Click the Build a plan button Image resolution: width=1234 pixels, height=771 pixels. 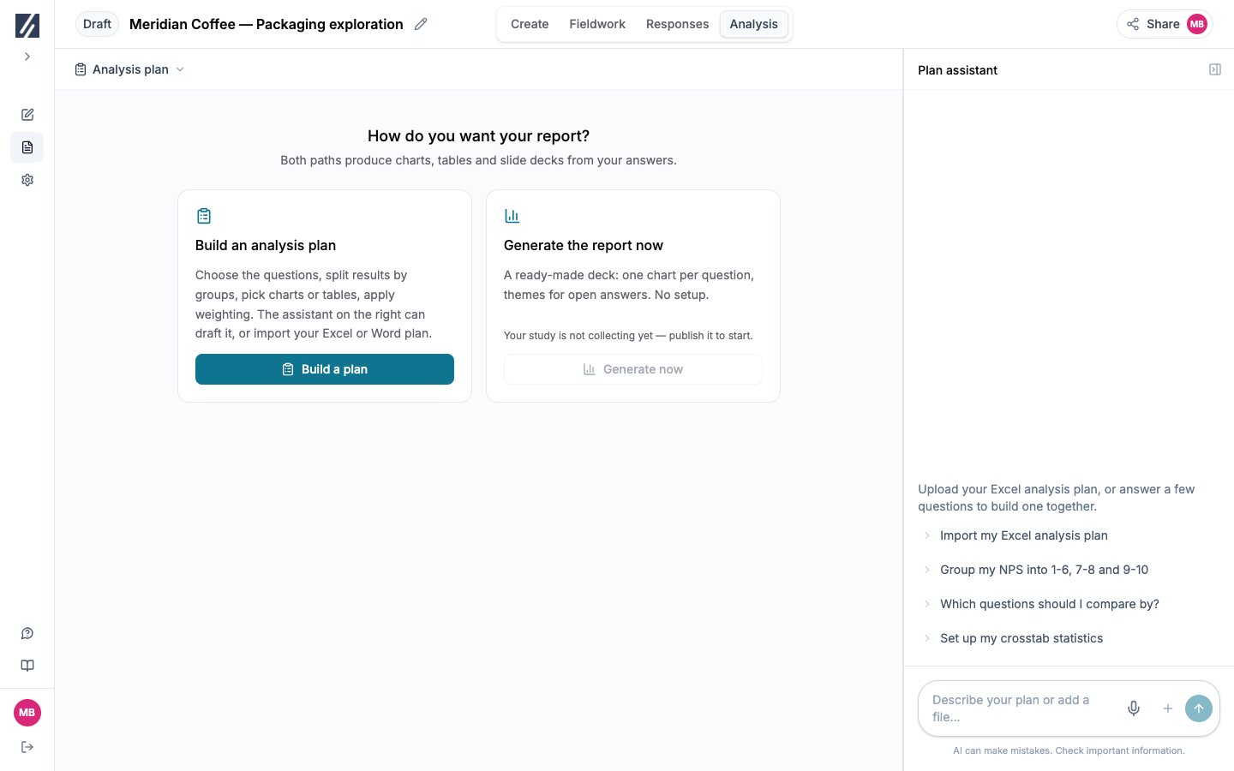(325, 369)
